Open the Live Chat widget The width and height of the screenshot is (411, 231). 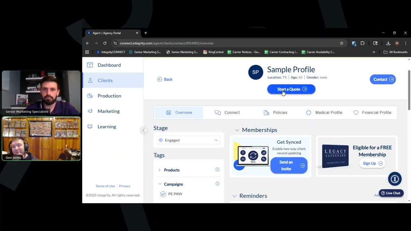[391, 193]
